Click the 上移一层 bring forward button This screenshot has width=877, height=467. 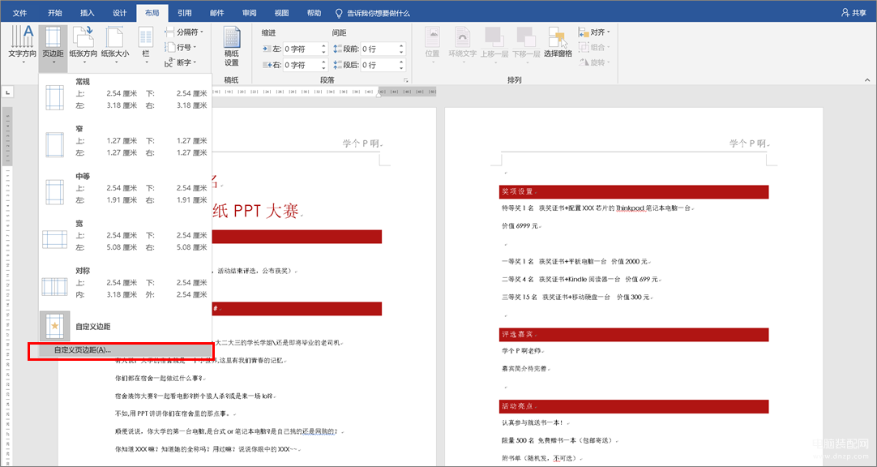point(494,43)
